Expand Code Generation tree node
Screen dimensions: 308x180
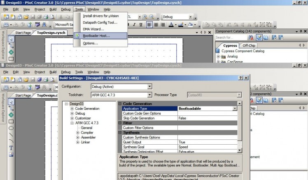[x=72, y=108]
